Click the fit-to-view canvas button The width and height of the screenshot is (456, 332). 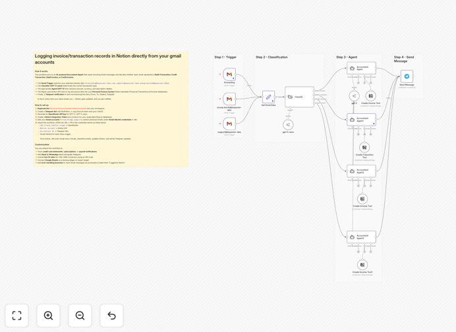[17, 316]
